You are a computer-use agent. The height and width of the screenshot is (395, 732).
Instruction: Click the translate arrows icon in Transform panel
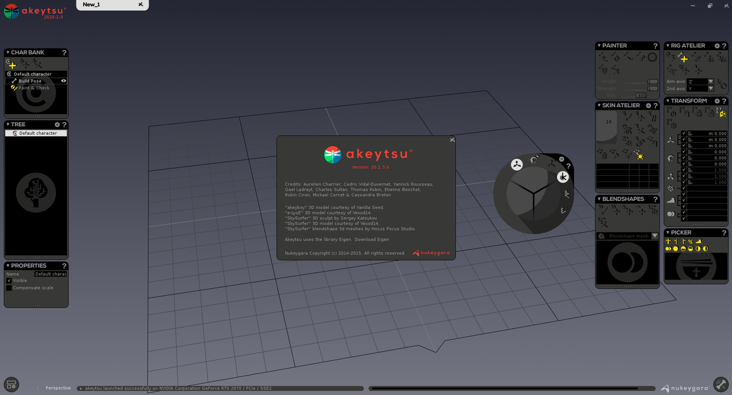[x=671, y=140]
